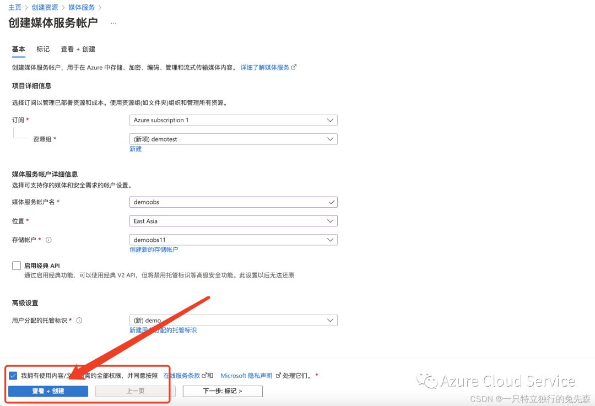Click the 上一页 button

tap(136, 391)
